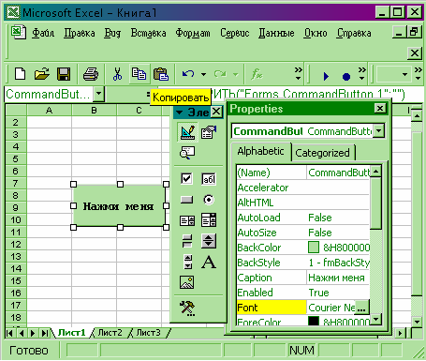Go to first sheet with tab navigation arrow
Image resolution: width=426 pixels, height=361 pixels.
pyautogui.click(x=9, y=333)
